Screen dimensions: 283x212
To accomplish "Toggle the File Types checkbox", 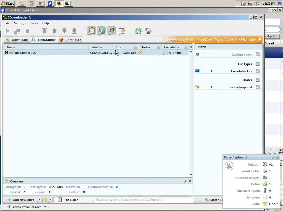I will [x=258, y=64].
